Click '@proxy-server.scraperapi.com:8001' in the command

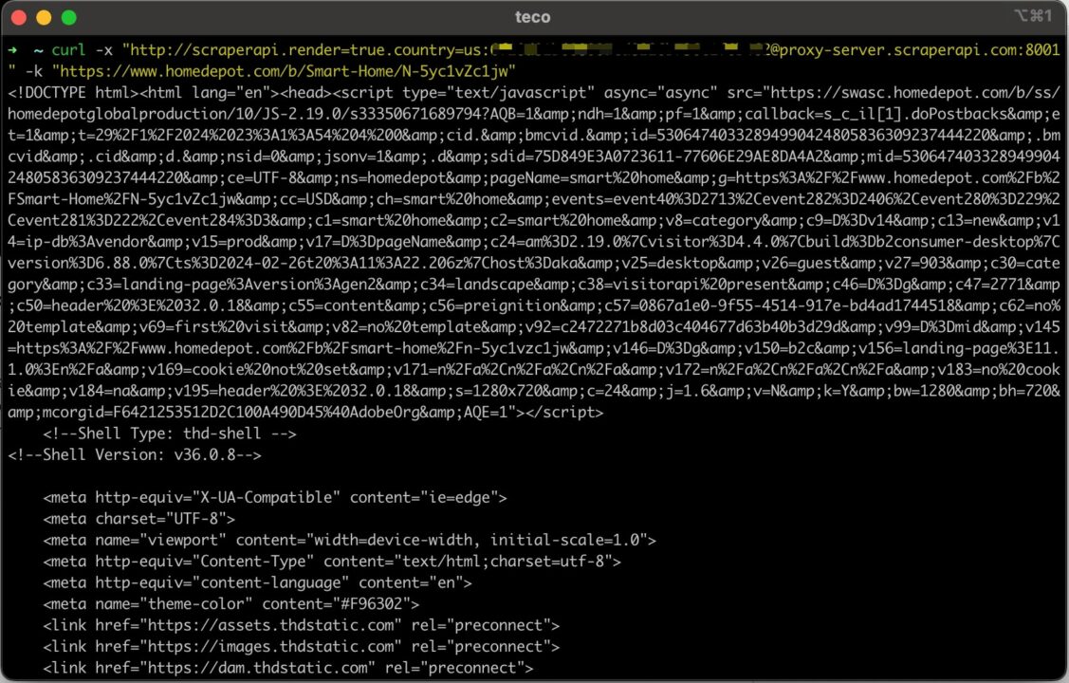coord(915,49)
